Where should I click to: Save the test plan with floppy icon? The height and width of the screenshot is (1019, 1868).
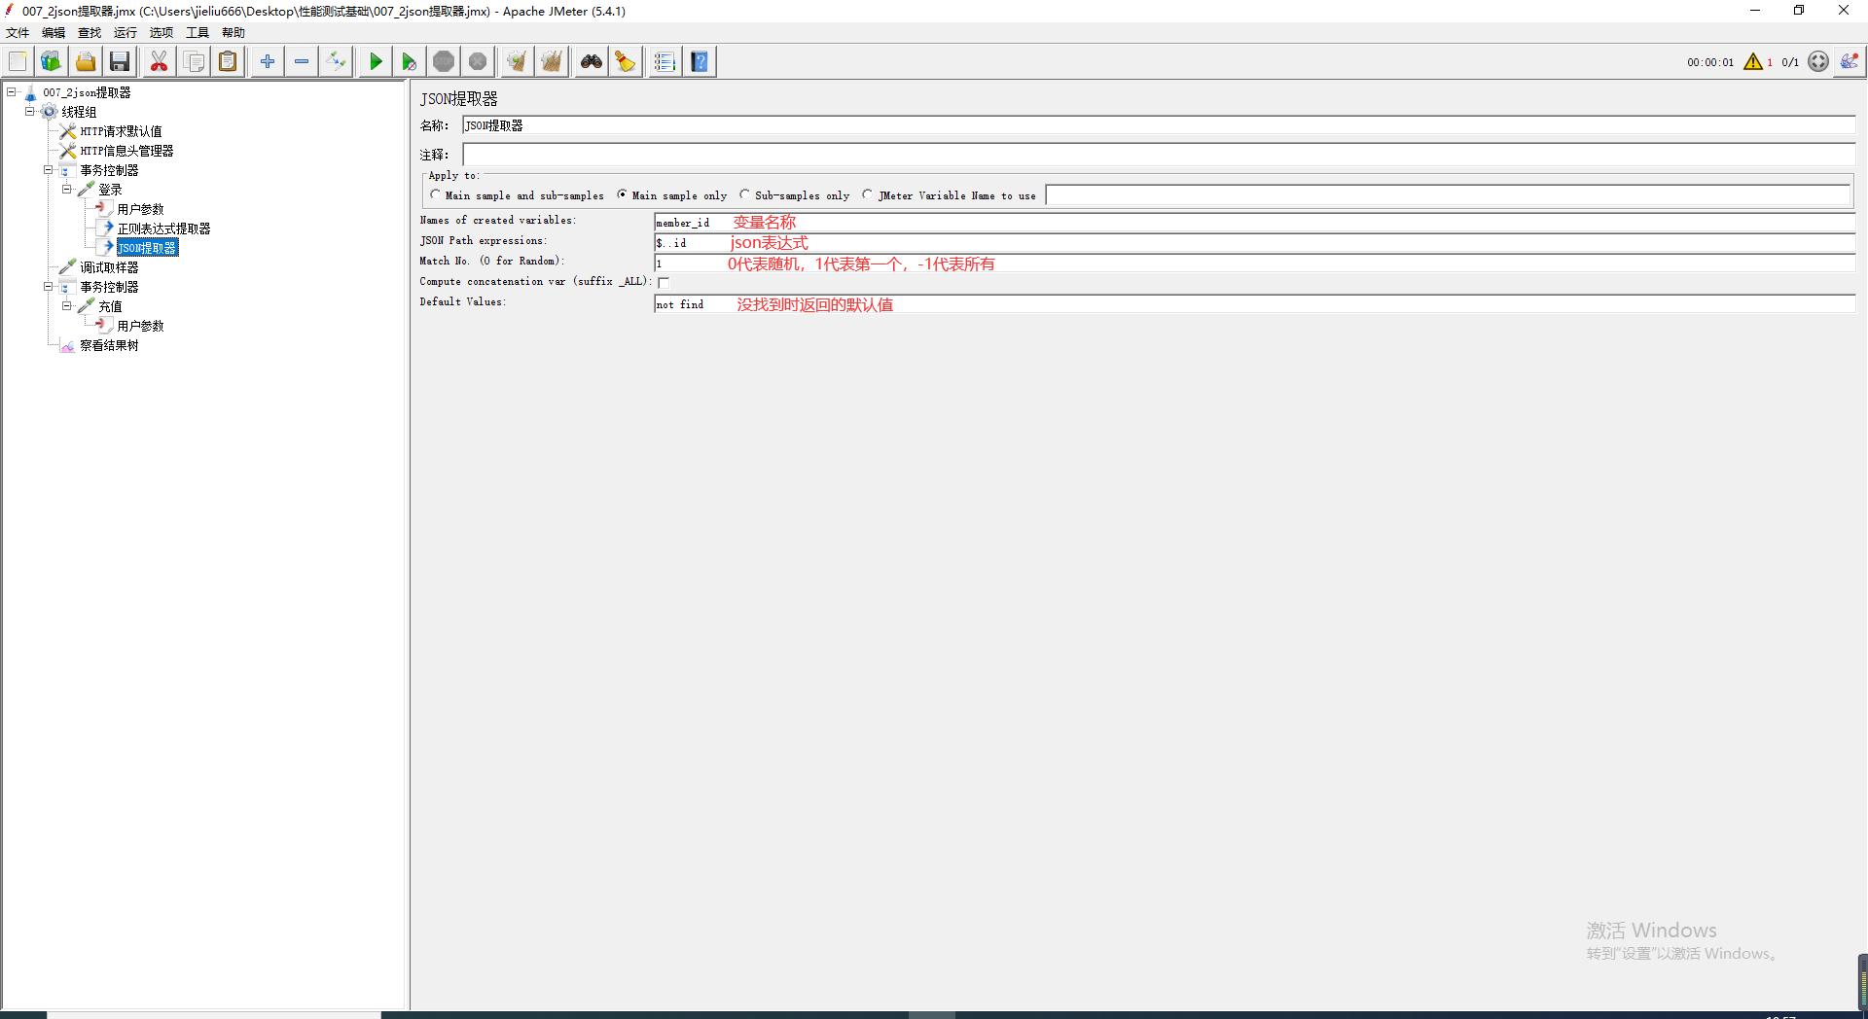(x=120, y=61)
